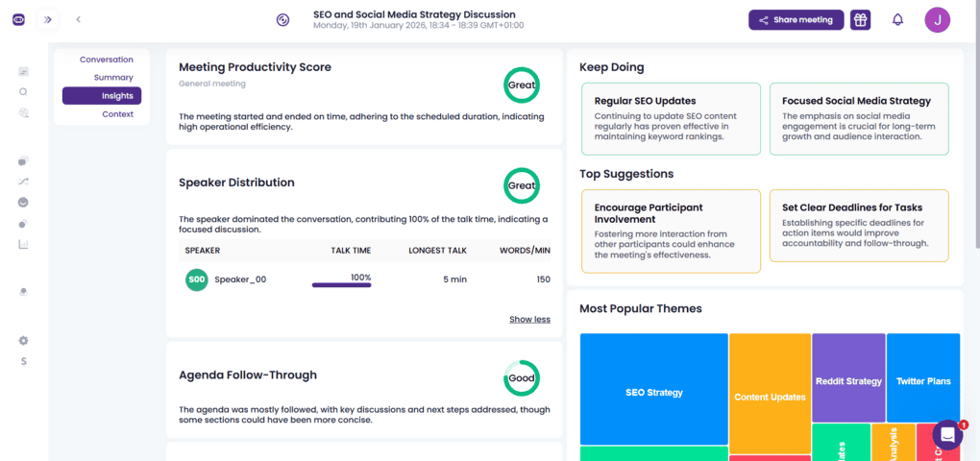Open the notifications bell
The width and height of the screenshot is (980, 461).
point(897,20)
